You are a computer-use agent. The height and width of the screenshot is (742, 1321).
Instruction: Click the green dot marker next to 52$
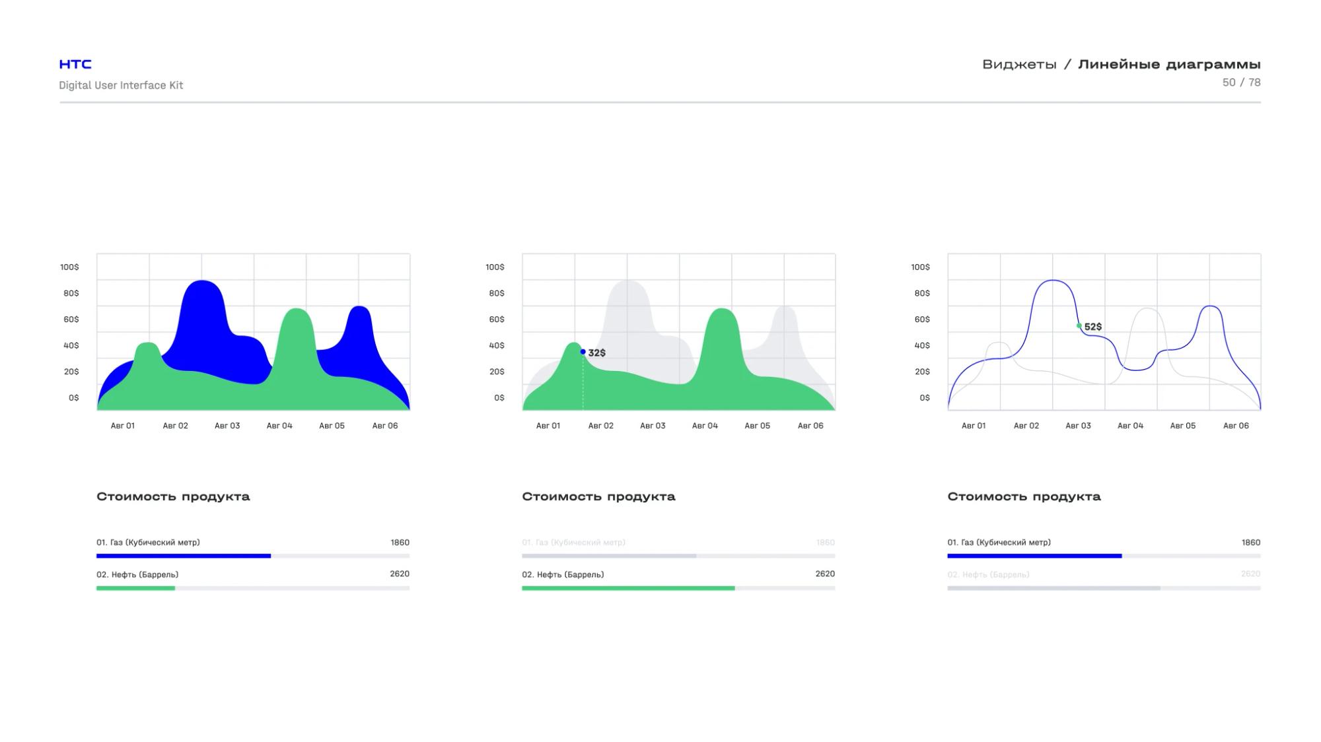click(1079, 325)
